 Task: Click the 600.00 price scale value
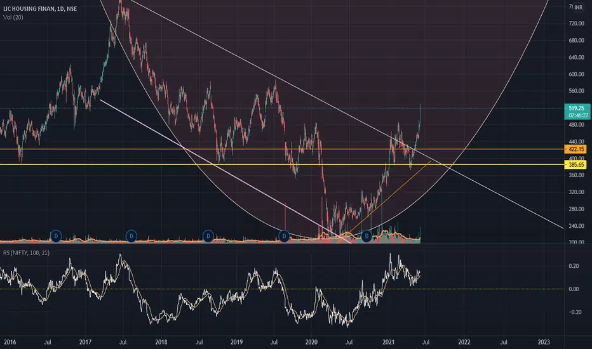click(577, 74)
